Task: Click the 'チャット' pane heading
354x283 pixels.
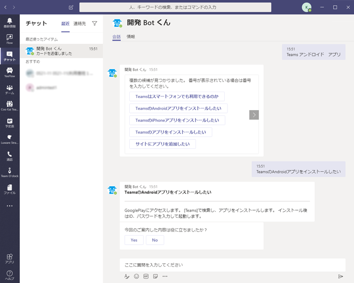Action: pyautogui.click(x=36, y=23)
